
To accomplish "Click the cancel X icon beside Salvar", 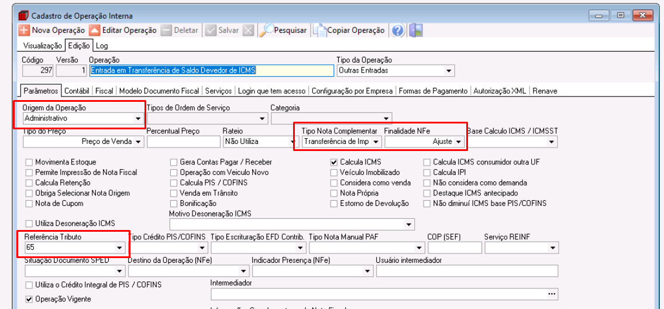I will (x=249, y=30).
